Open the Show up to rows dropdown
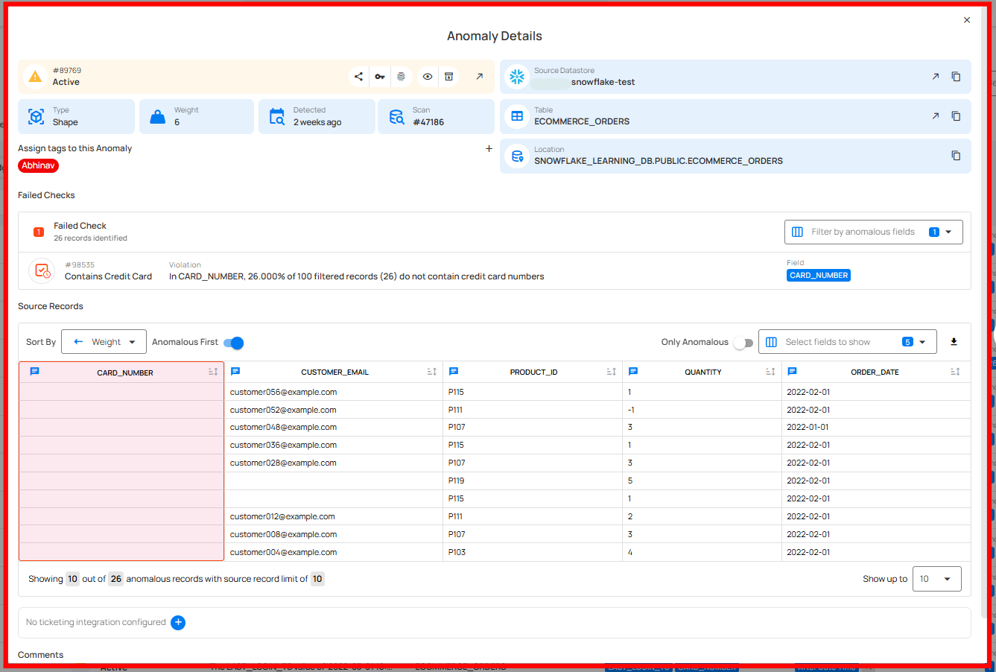Image resolution: width=996 pixels, height=672 pixels. (x=936, y=579)
